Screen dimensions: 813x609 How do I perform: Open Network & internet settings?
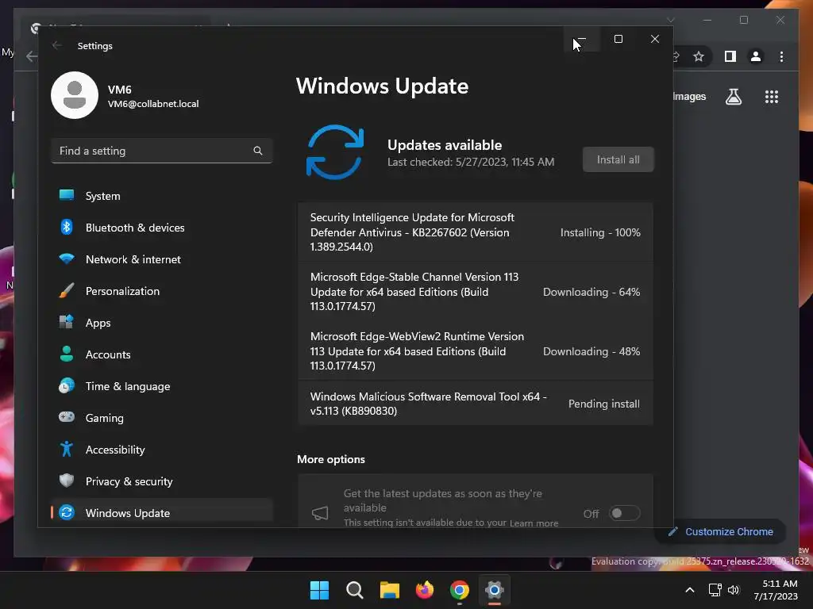[161, 259]
